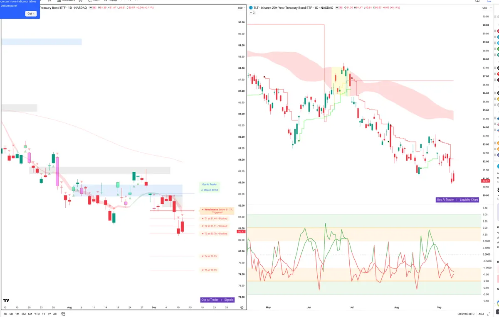
Task: Select the 1M time range
Action: [x=17, y=314]
